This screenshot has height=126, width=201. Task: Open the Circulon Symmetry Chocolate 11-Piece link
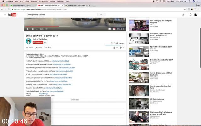(63, 78)
